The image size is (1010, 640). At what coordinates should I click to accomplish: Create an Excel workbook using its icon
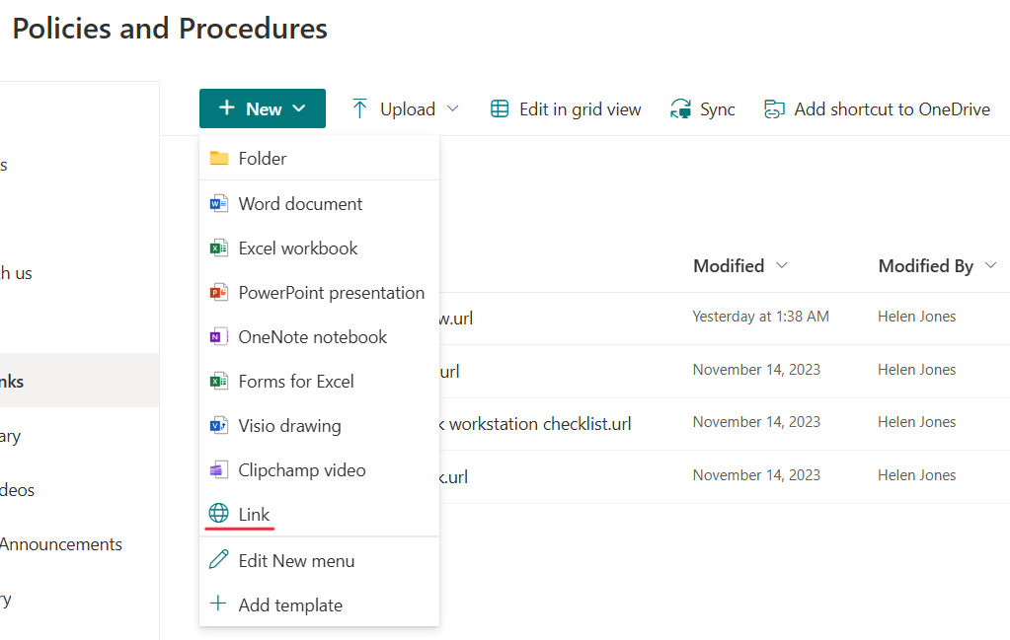[x=219, y=248]
